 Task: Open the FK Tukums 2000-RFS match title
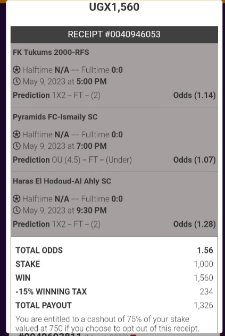(51, 52)
